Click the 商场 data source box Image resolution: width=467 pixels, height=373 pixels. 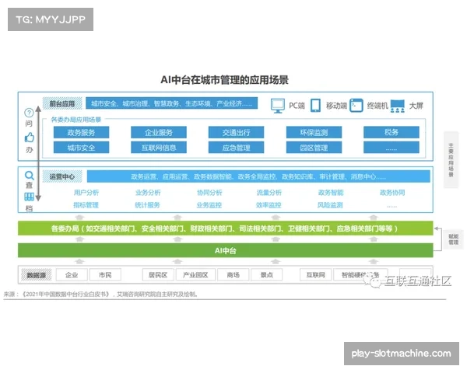point(233,275)
